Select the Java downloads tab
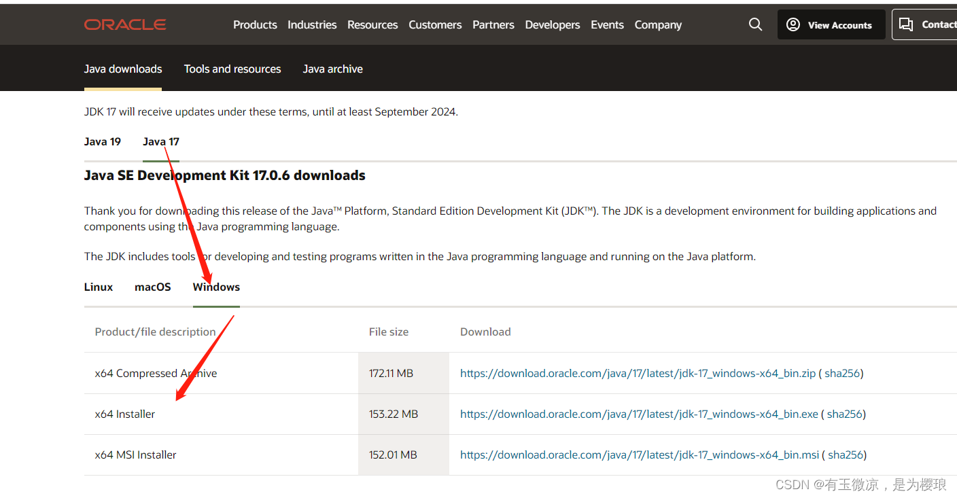 coord(123,69)
